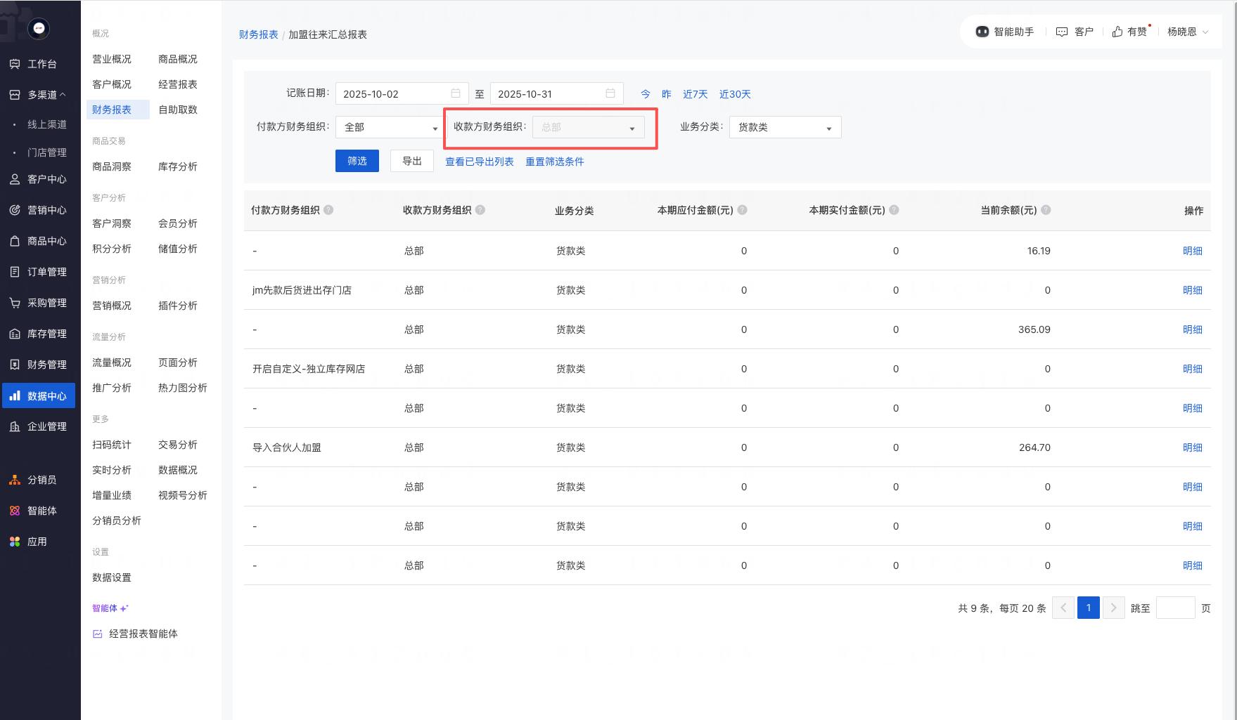Select 经营报表 in the submenu
Screen dimensions: 1237x720
click(178, 84)
